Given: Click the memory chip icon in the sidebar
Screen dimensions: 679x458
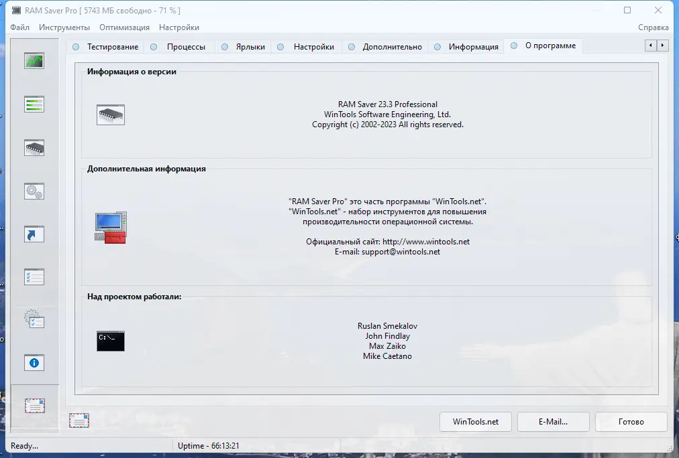Looking at the screenshot, I should [34, 147].
